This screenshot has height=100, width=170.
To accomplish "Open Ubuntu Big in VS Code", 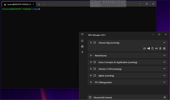I will 149,48.
